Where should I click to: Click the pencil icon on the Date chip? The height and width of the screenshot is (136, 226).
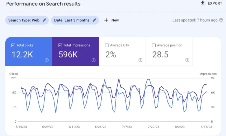point(94,20)
